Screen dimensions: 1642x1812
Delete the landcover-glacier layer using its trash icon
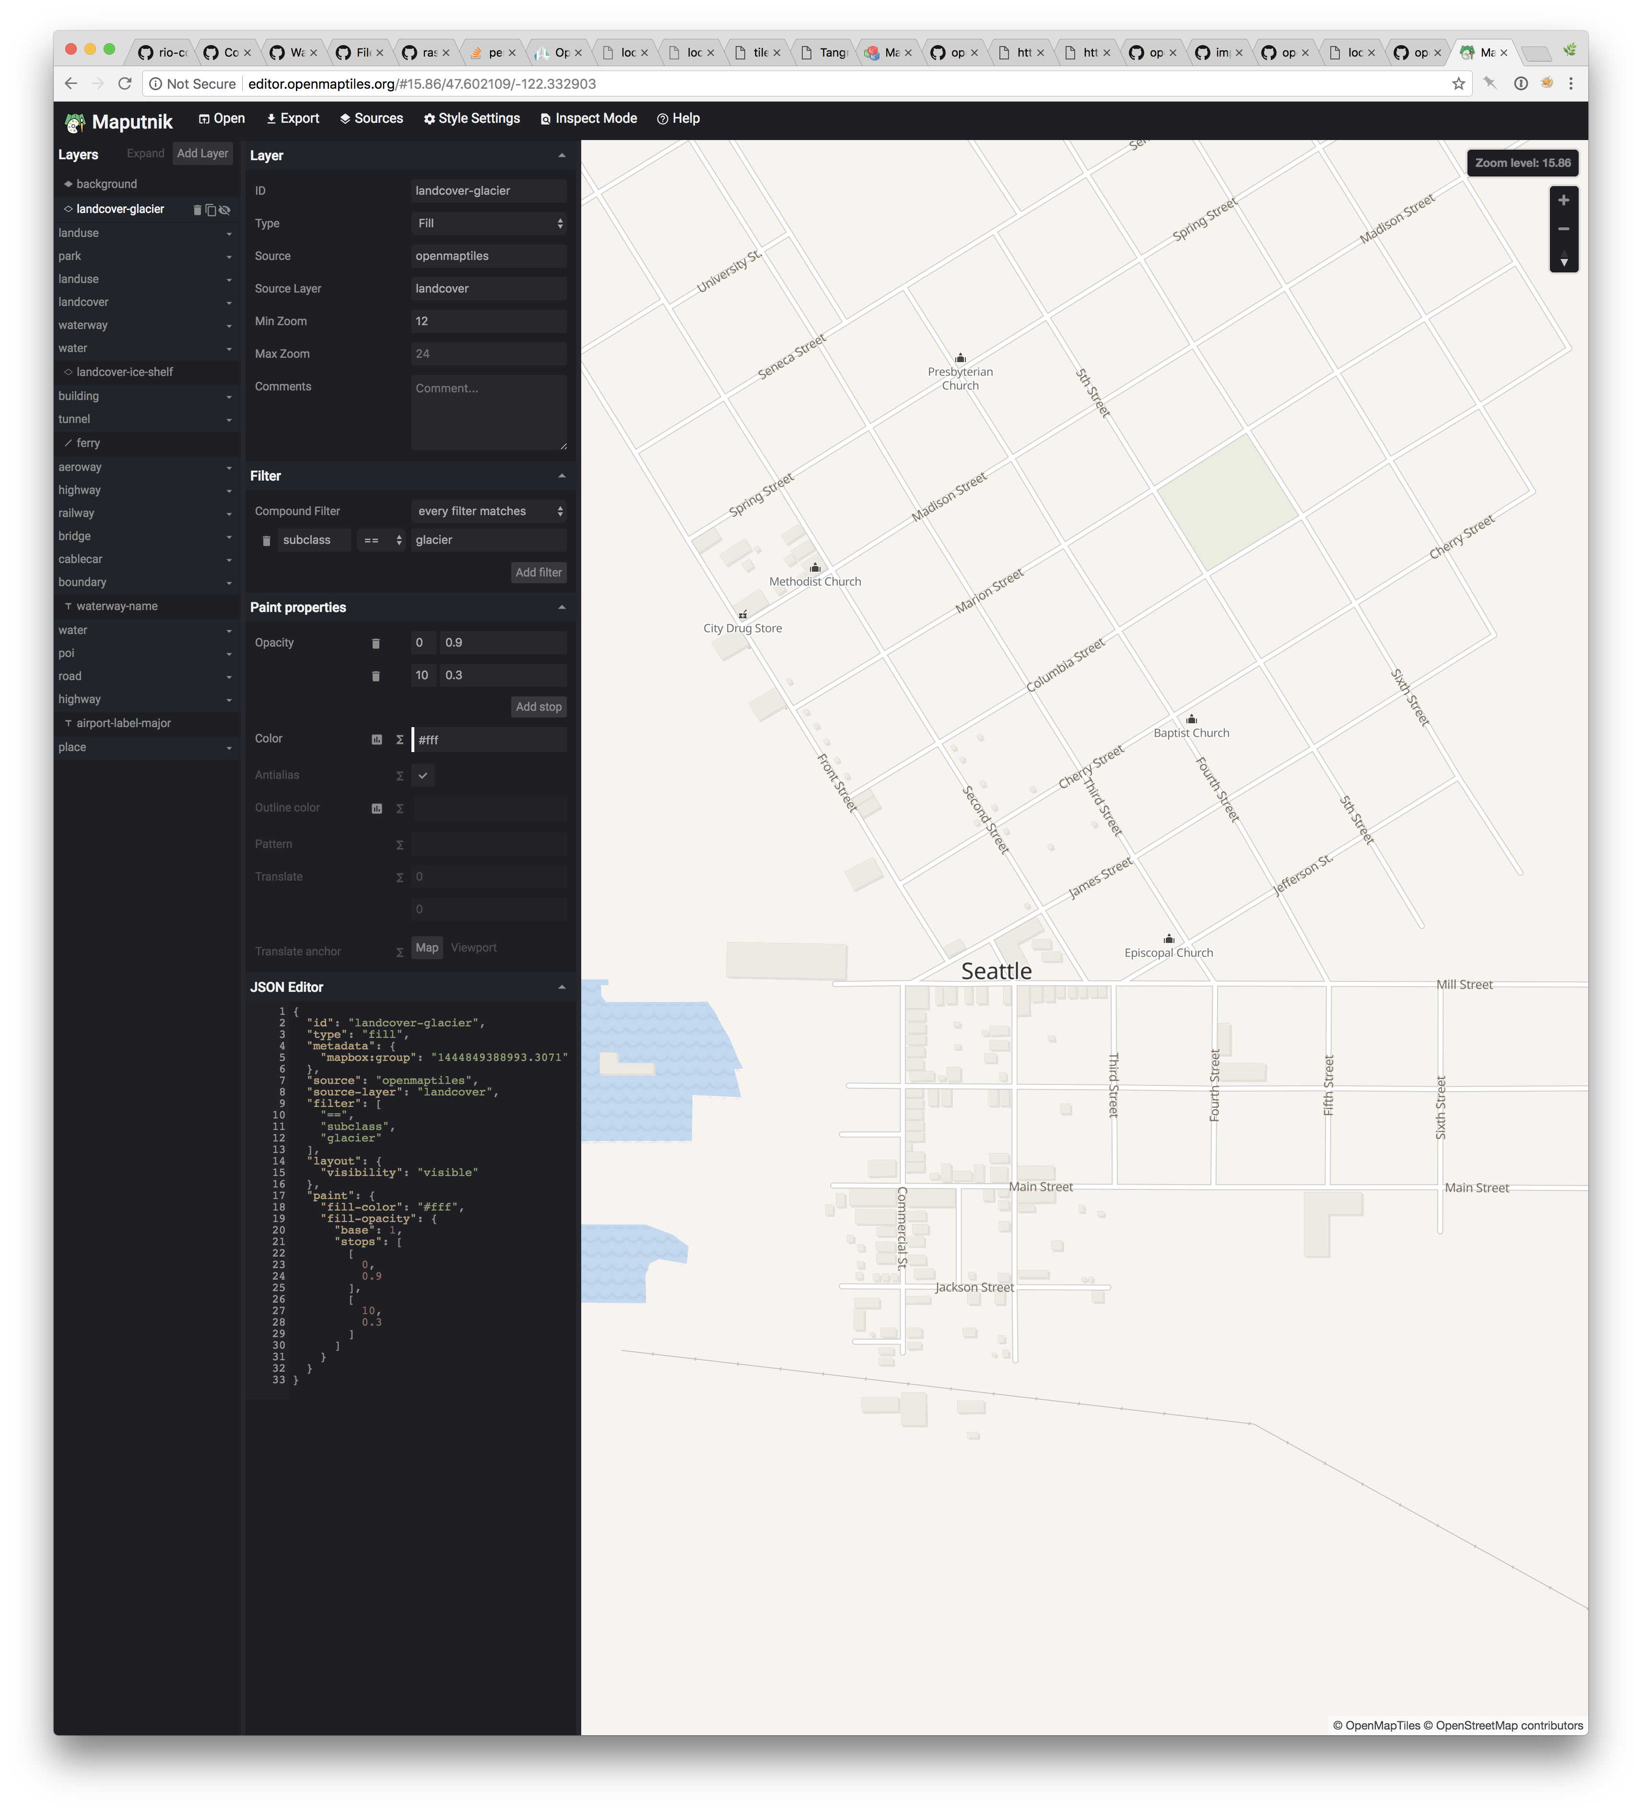click(x=198, y=211)
